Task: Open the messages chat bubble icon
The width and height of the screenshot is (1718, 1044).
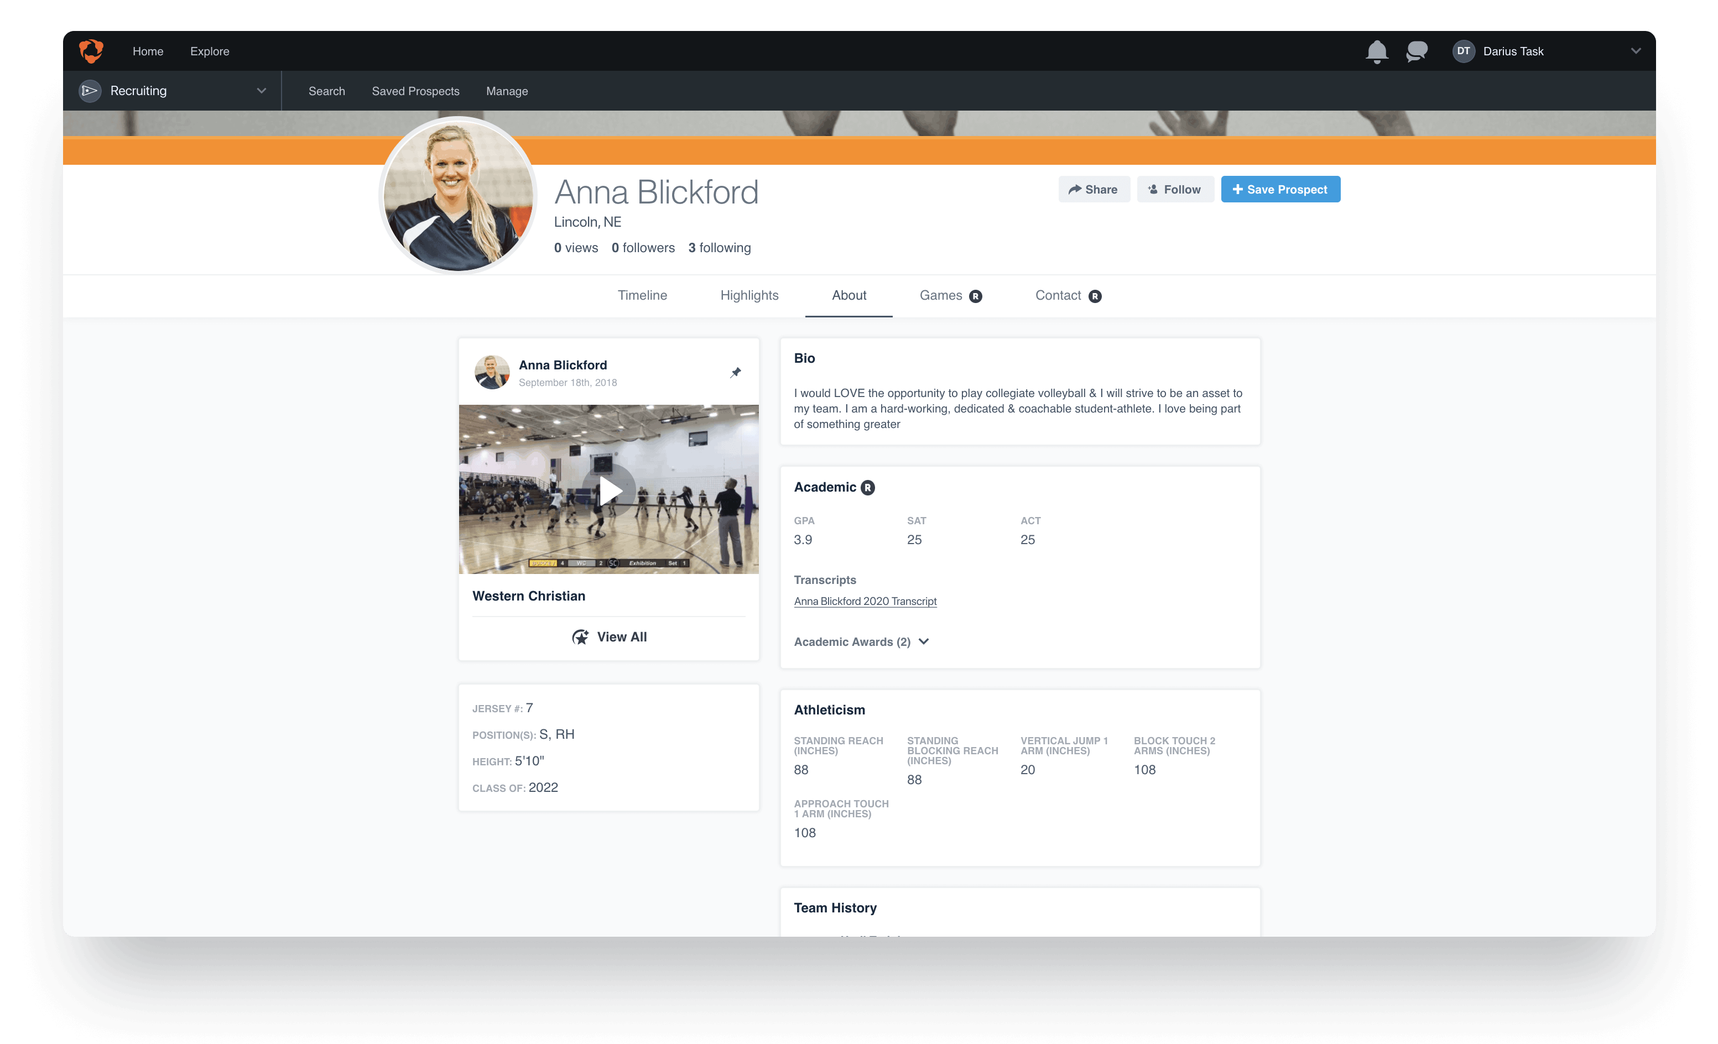Action: pyautogui.click(x=1417, y=51)
